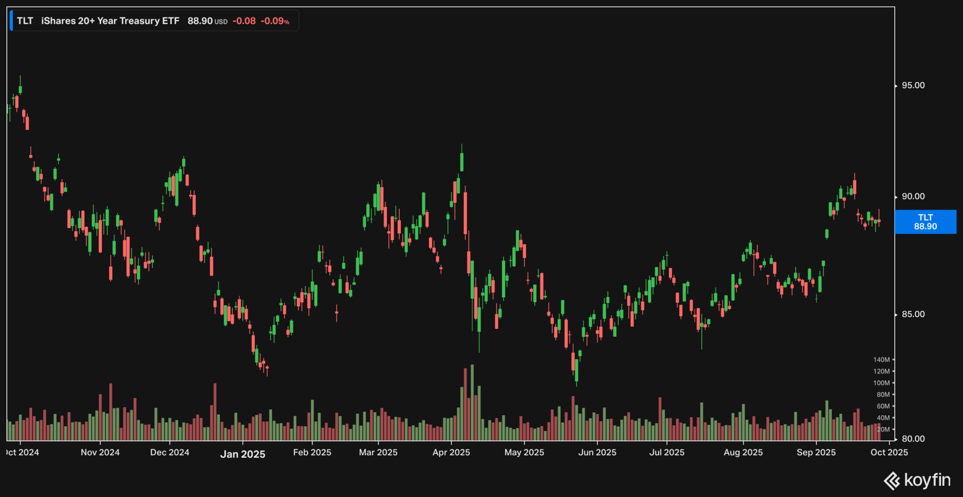Click the 20M volume axis label
Image resolution: width=963 pixels, height=497 pixels.
883,429
